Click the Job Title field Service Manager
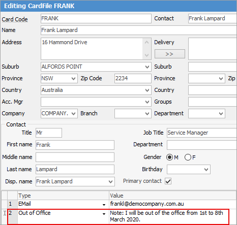This screenshot has height=225, width=237. click(202, 133)
